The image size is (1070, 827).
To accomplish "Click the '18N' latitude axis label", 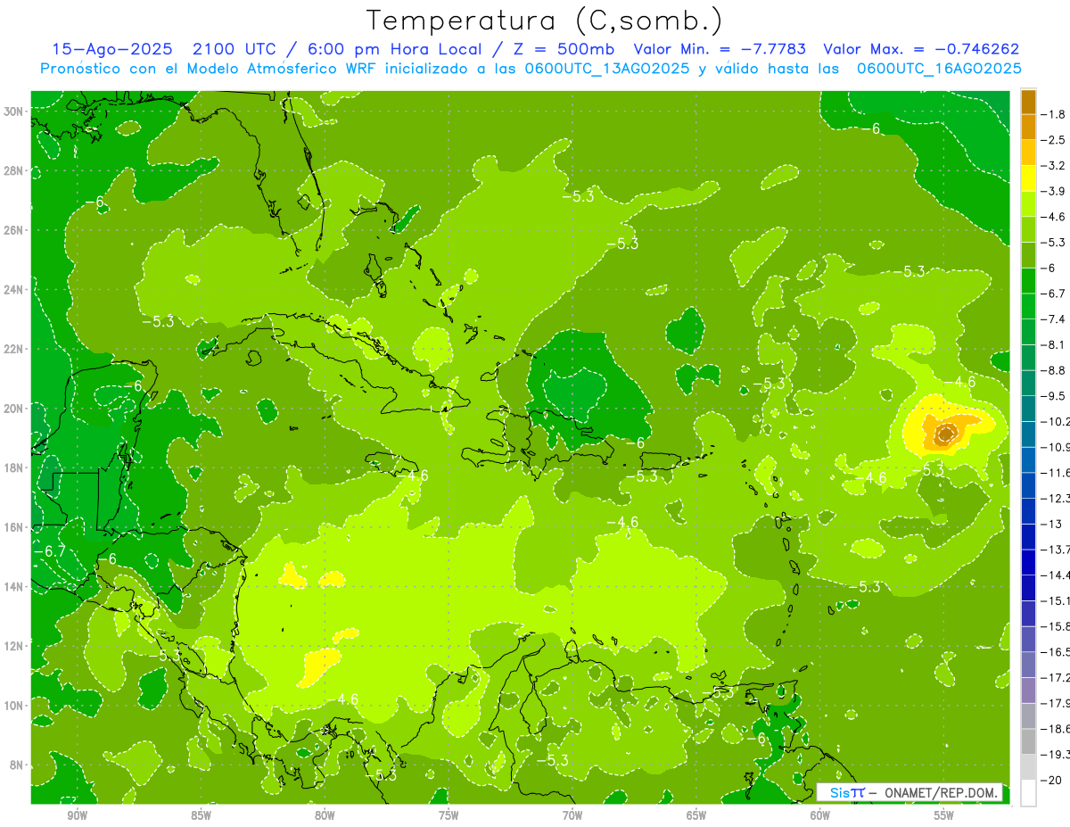I will [13, 467].
